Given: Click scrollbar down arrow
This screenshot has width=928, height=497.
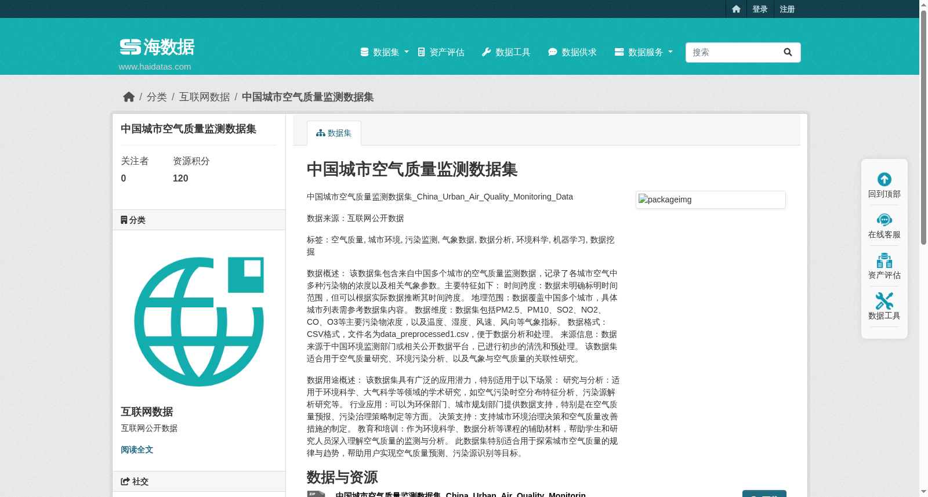Looking at the screenshot, I should pos(923,492).
